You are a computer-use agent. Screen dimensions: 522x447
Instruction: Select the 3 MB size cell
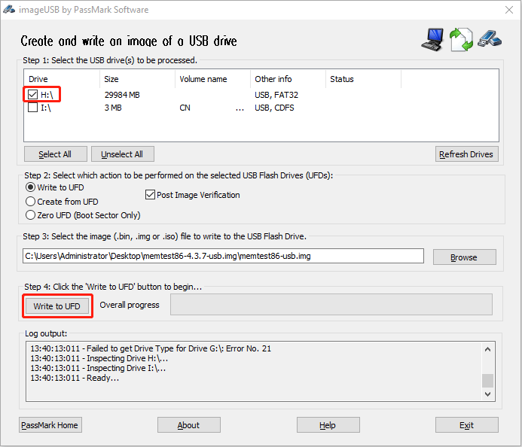tap(113, 108)
